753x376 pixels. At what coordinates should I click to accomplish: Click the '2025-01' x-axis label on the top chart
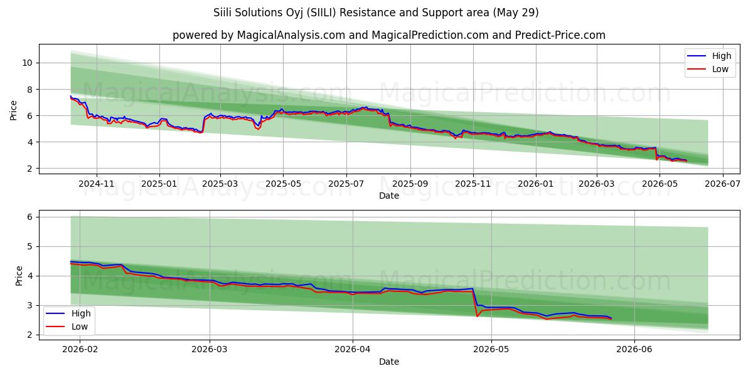pos(159,184)
